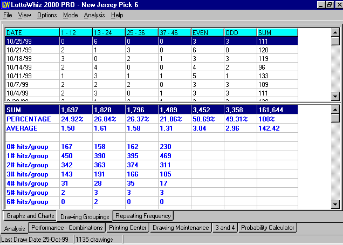Click the 37 - 46 column header
The width and height of the screenshot is (343, 245).
pos(175,32)
